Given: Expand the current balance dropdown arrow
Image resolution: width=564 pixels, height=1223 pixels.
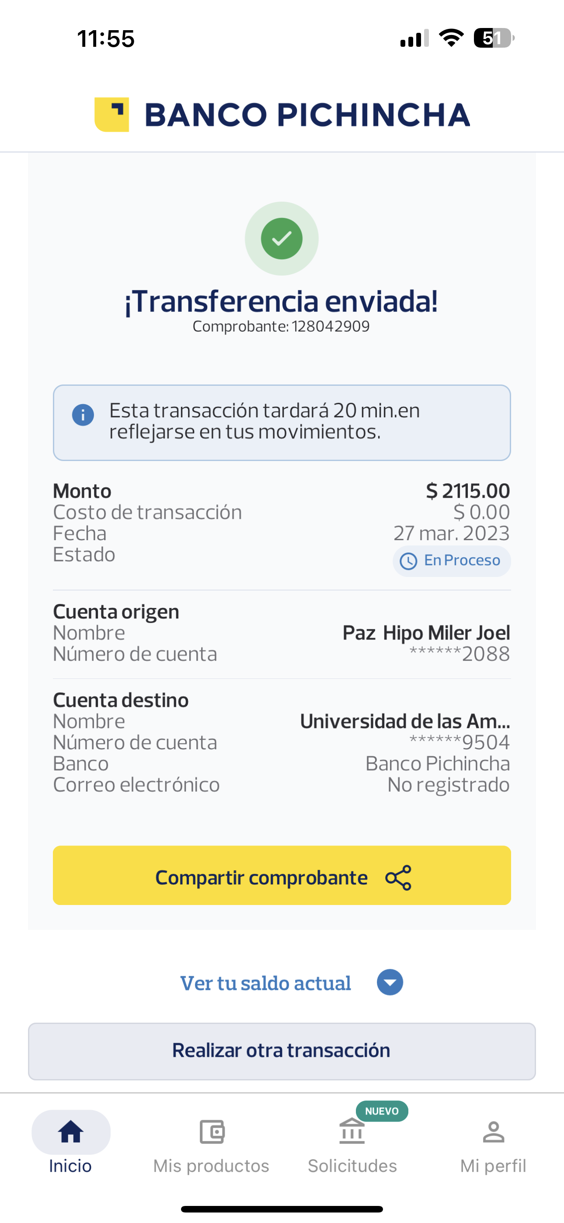Looking at the screenshot, I should tap(390, 982).
